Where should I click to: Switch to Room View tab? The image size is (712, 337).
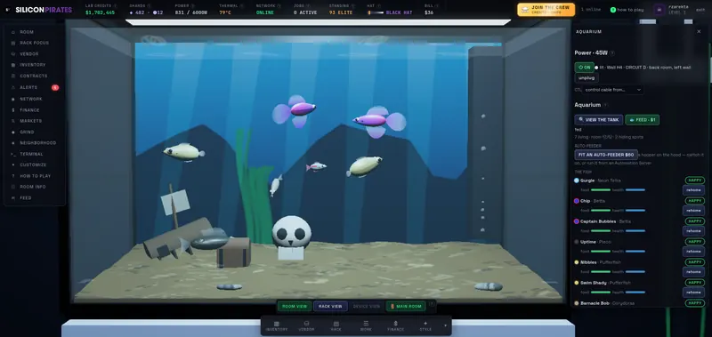tap(295, 306)
